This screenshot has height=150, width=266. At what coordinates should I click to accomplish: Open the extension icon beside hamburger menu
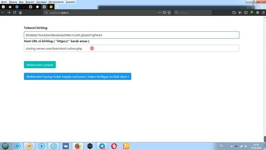[258, 12]
